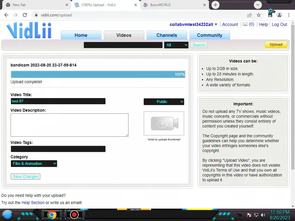295x221 pixels.
Task: Open the Videos navigation tab
Action: click(124, 35)
